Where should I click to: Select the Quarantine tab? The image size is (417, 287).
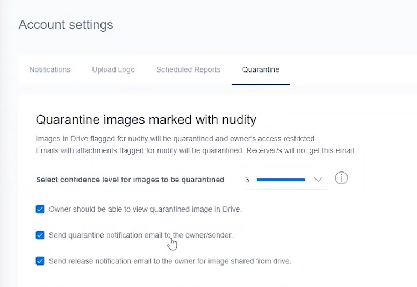(261, 70)
